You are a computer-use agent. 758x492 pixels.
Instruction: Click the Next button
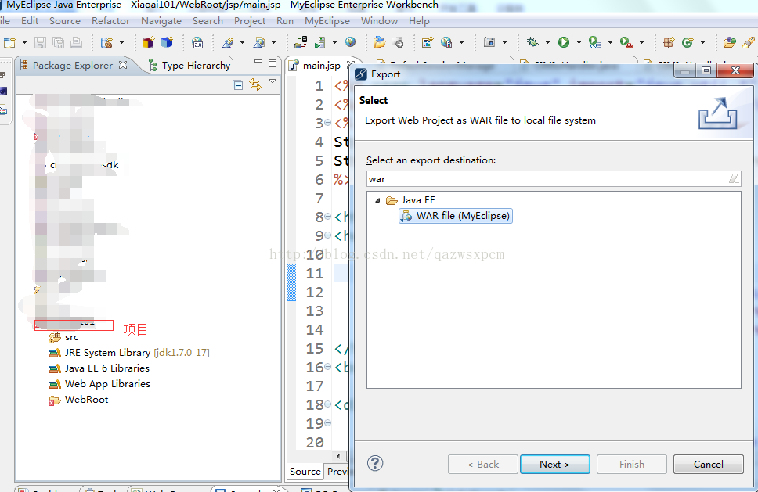tap(555, 464)
